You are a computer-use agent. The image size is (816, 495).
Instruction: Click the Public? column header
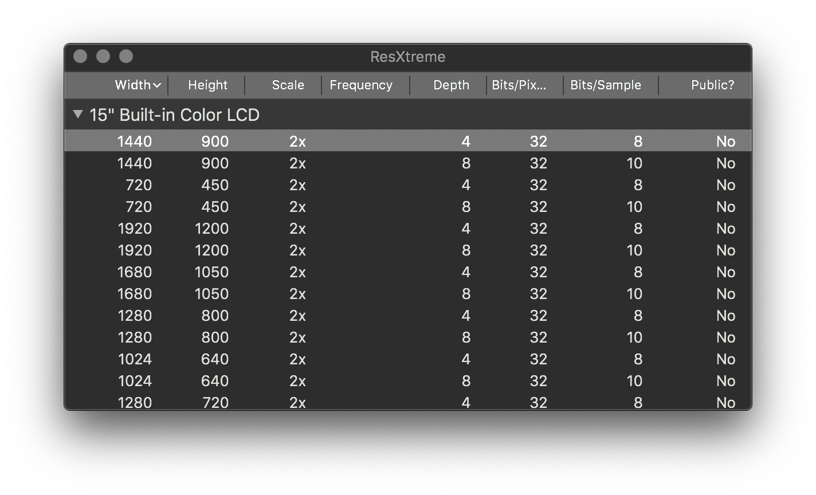coord(712,85)
